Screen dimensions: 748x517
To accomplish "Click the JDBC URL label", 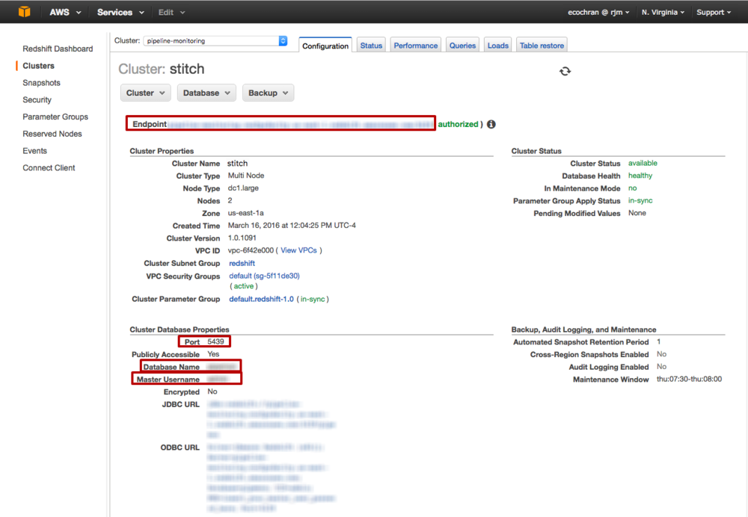I will [x=181, y=404].
